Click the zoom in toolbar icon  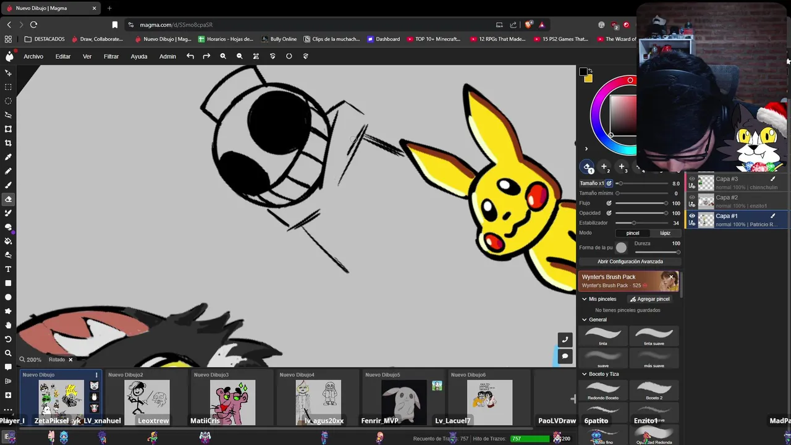(x=223, y=56)
